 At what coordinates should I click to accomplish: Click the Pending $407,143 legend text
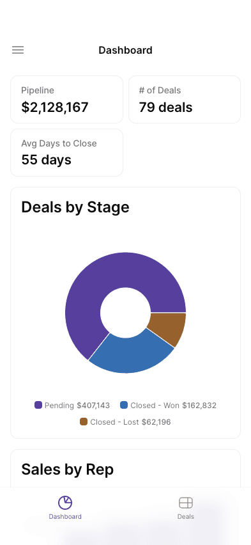pyautogui.click(x=77, y=406)
